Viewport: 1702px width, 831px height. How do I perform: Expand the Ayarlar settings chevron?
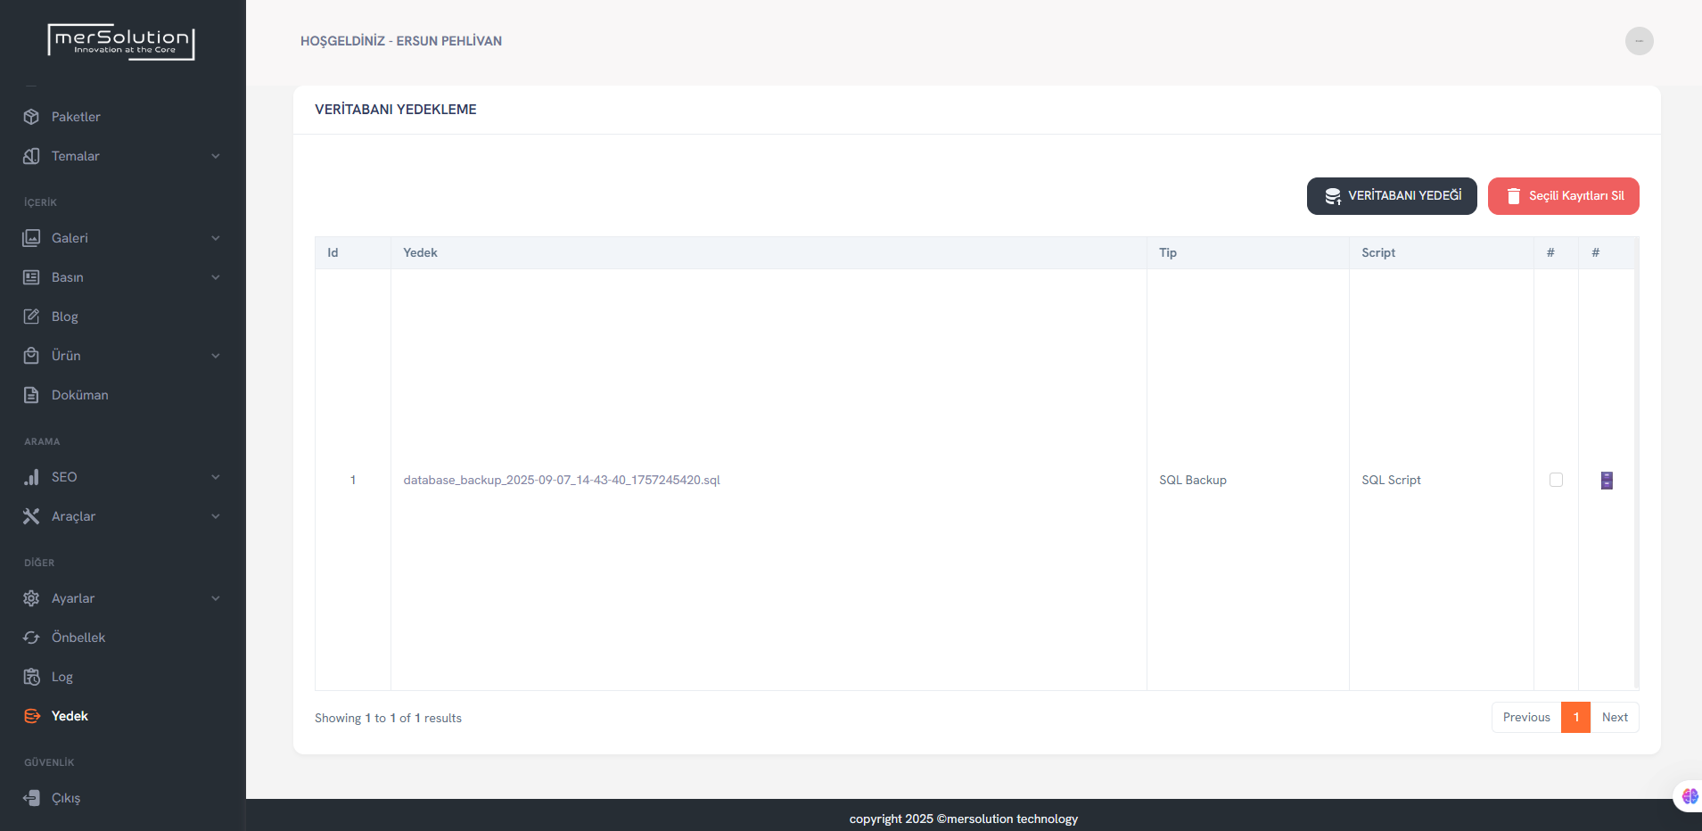point(216,598)
